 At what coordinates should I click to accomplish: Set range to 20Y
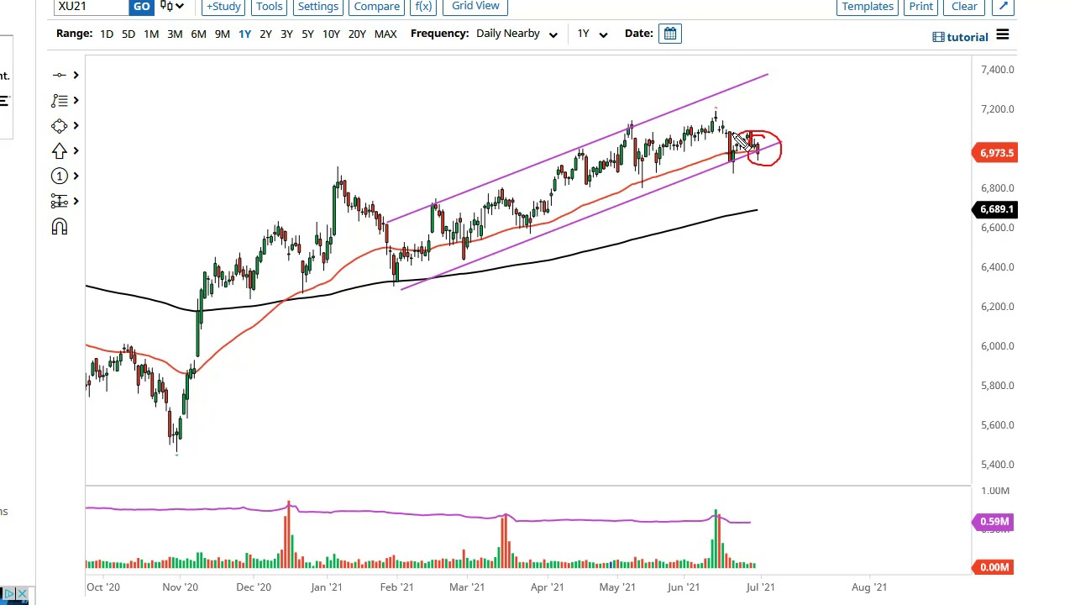pos(357,34)
